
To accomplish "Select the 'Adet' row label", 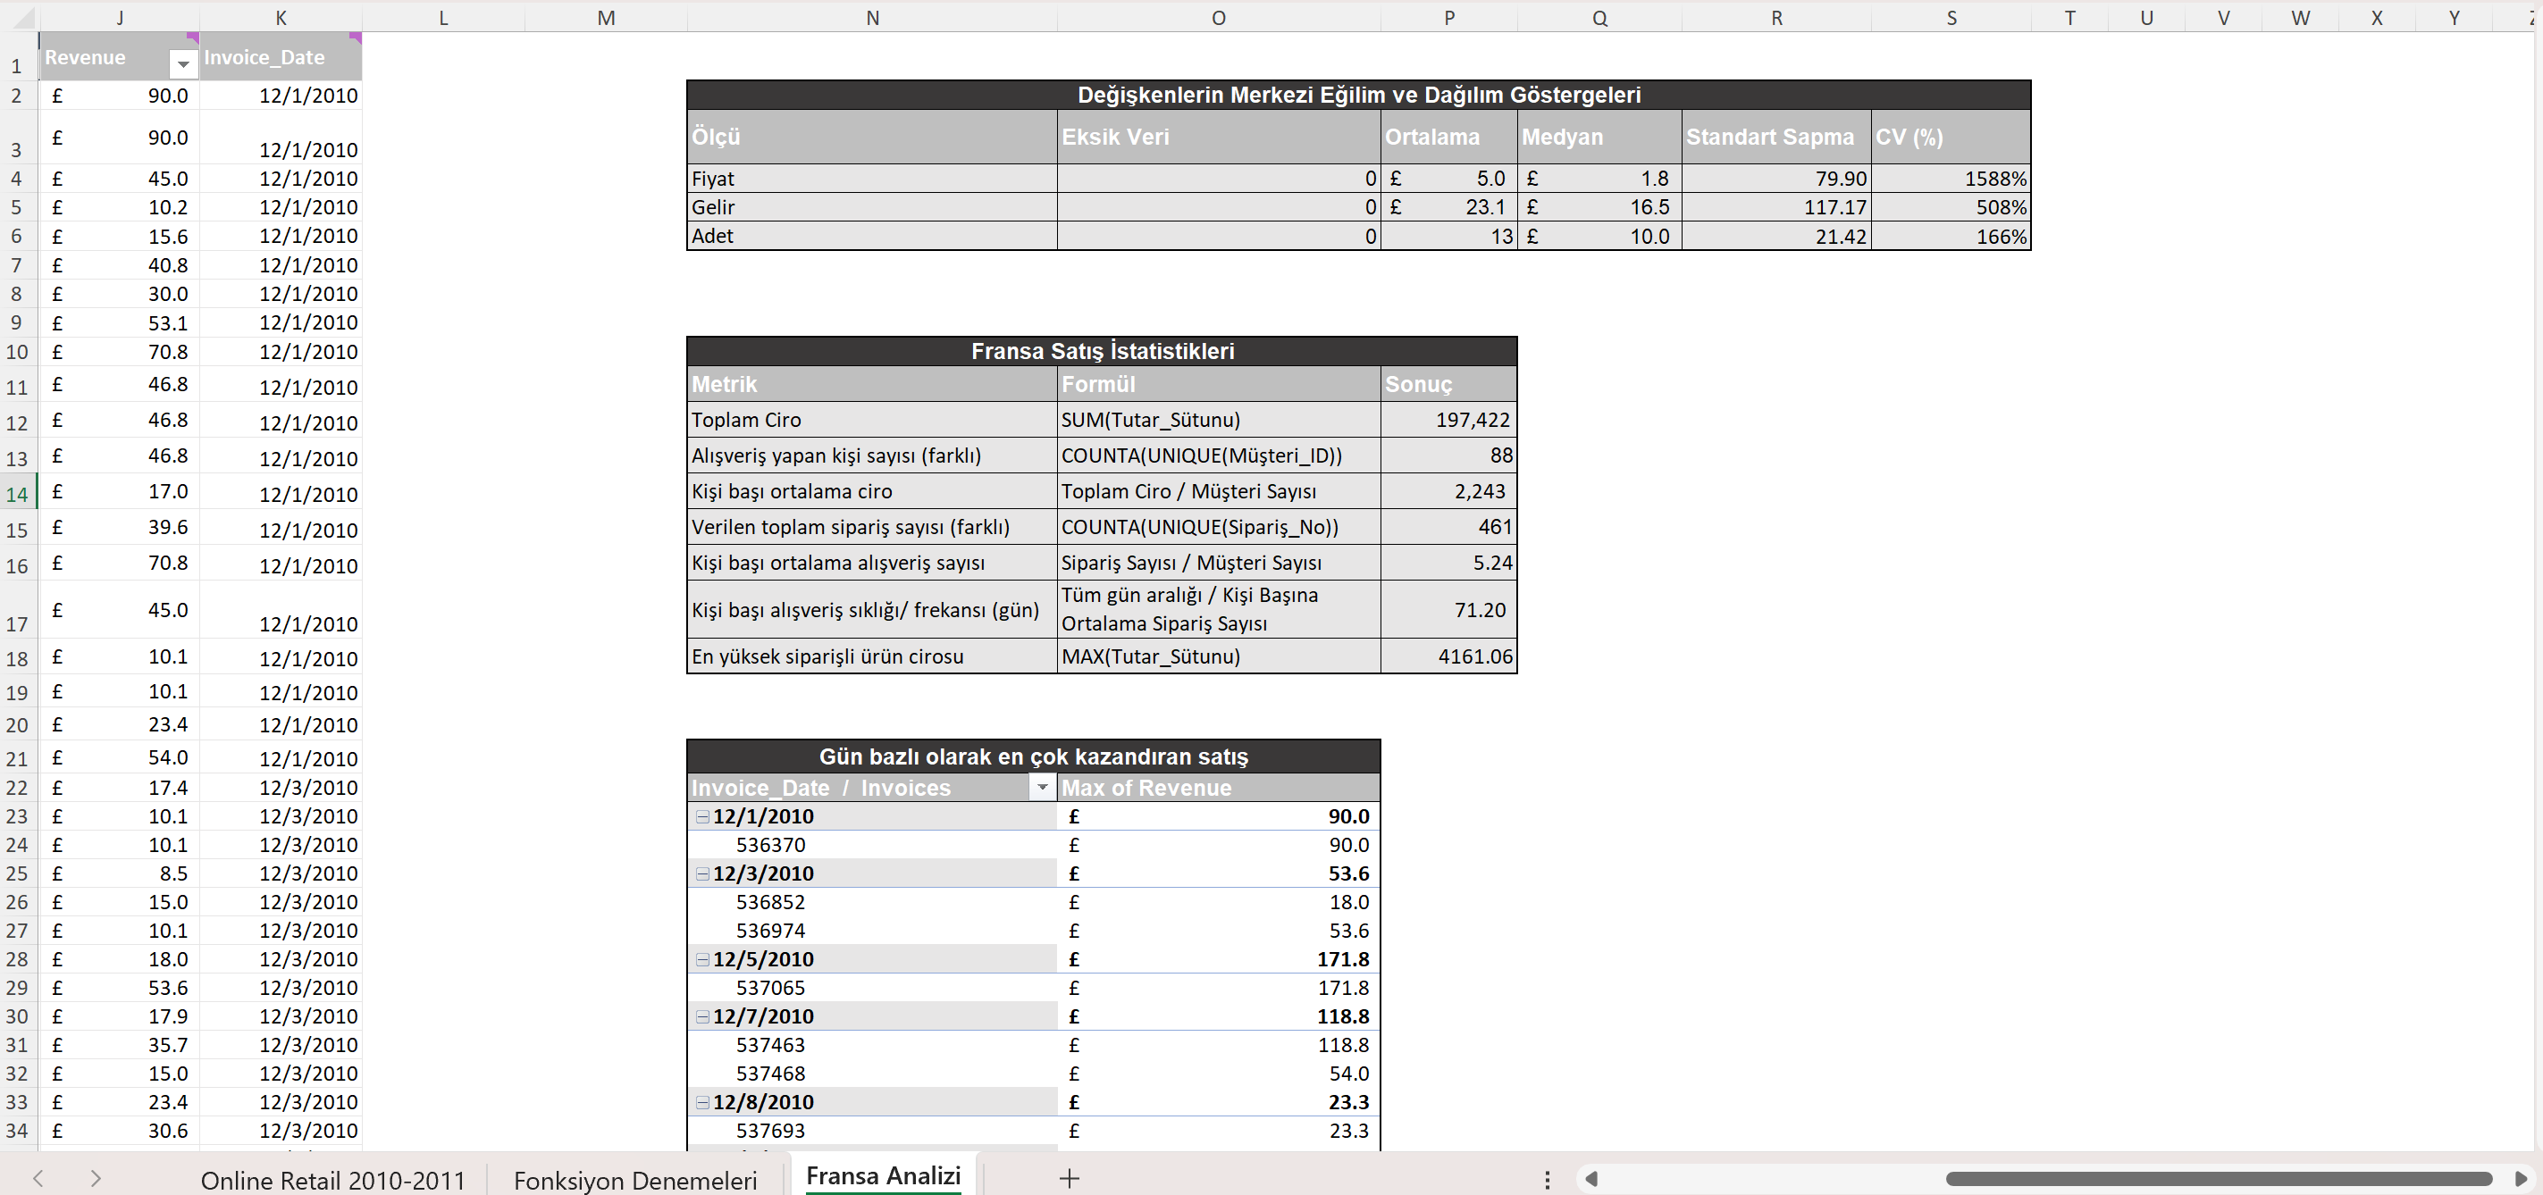I will point(872,235).
